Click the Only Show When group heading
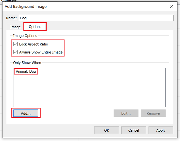 pos(27,63)
